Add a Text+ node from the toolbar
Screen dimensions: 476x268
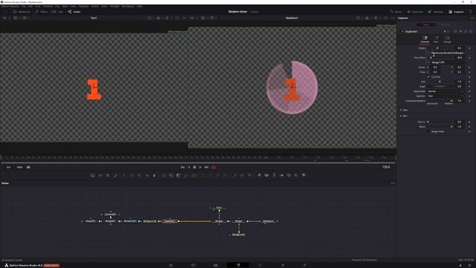(108, 176)
